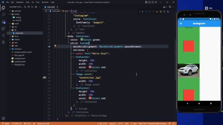Collapse all folders in Explorer
This screenshot has height=125, width=223.
pyautogui.click(x=36, y=7)
